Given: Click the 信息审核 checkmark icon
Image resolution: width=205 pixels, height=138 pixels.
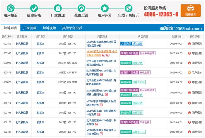Looking at the screenshot, I should pyautogui.click(x=34, y=8).
